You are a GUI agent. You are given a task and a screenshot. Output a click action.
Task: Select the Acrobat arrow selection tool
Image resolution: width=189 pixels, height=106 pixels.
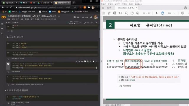(x=157, y=13)
